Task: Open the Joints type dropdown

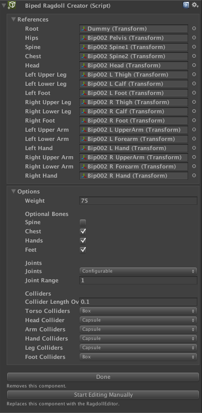Action: (138, 271)
